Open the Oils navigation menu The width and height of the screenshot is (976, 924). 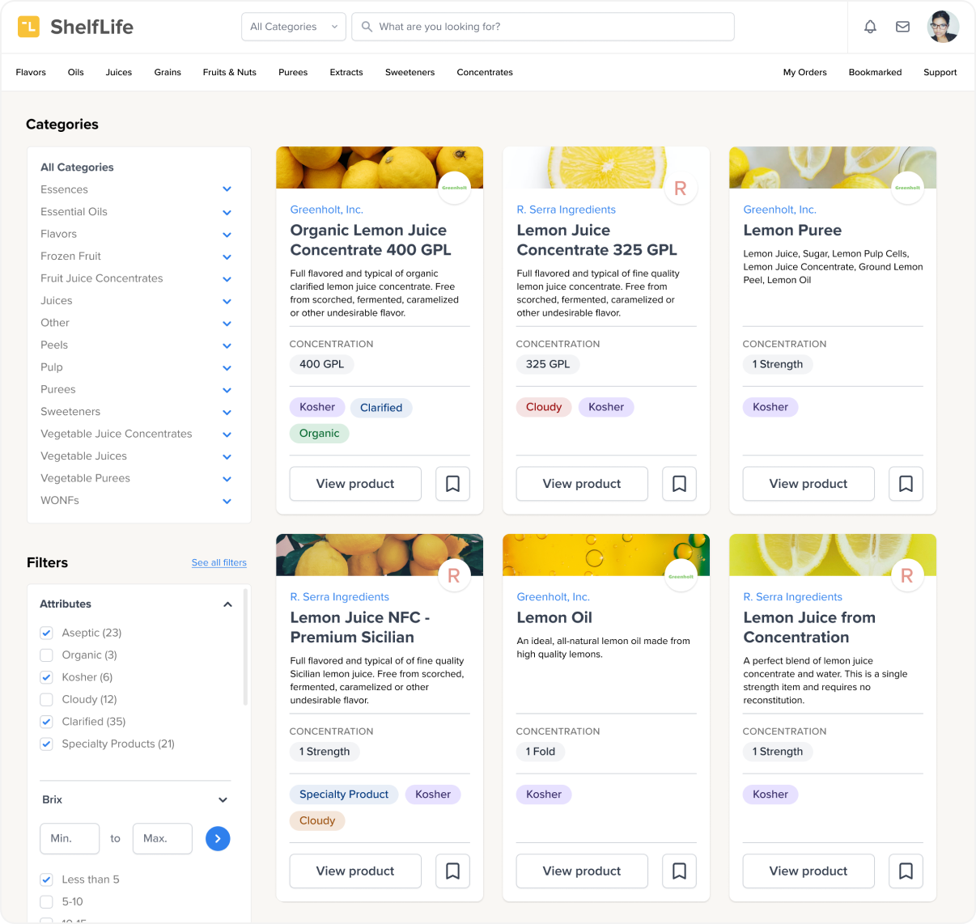coord(75,72)
